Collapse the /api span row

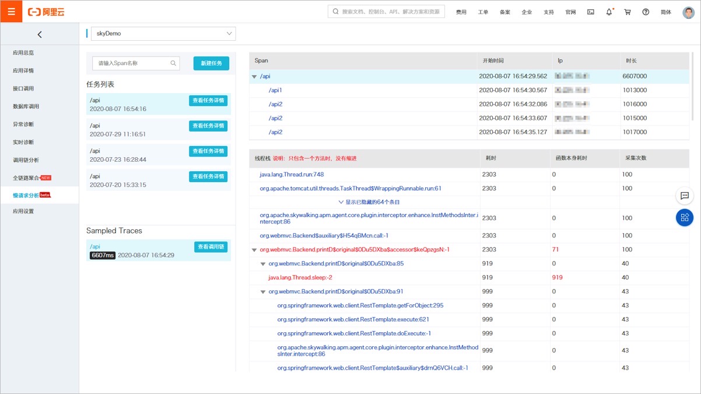tap(254, 77)
